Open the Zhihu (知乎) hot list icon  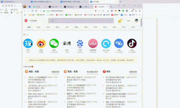pos(28,43)
